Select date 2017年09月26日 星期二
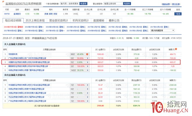The image size is (192, 116). (13, 31)
